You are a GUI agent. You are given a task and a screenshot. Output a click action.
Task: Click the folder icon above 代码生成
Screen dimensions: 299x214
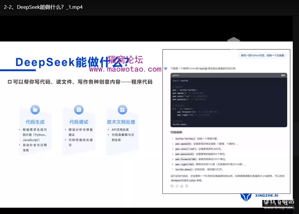coord(35,110)
